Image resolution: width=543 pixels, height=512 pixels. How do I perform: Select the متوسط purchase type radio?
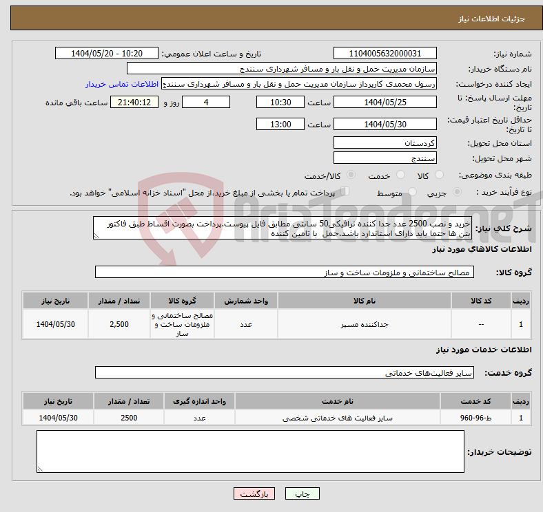tap(413, 193)
